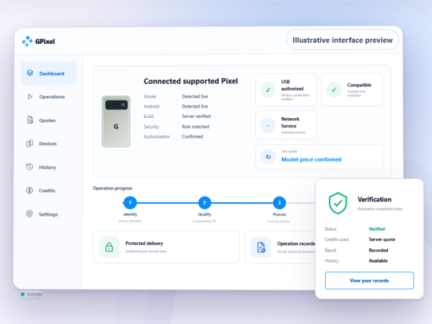Click the Illustrative interface preview badge

pyautogui.click(x=342, y=40)
